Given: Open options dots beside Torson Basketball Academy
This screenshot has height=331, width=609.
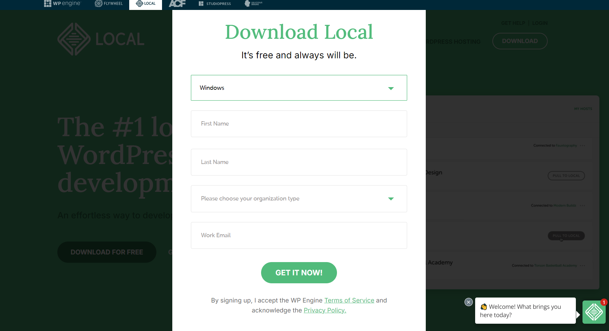Looking at the screenshot, I should (x=582, y=266).
